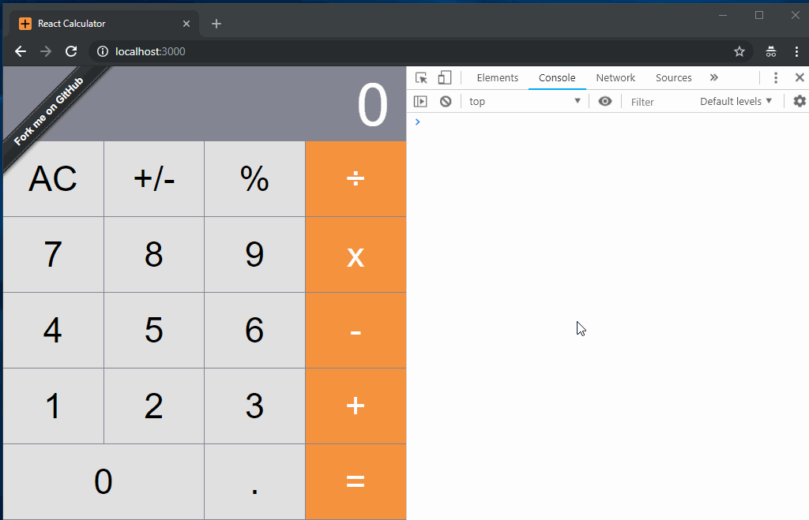Clear the console messages
809x520 pixels.
[445, 101]
